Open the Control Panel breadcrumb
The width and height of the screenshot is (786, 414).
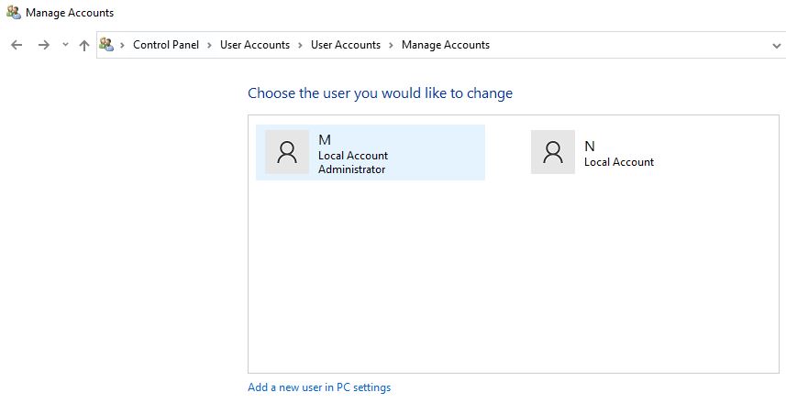point(166,45)
